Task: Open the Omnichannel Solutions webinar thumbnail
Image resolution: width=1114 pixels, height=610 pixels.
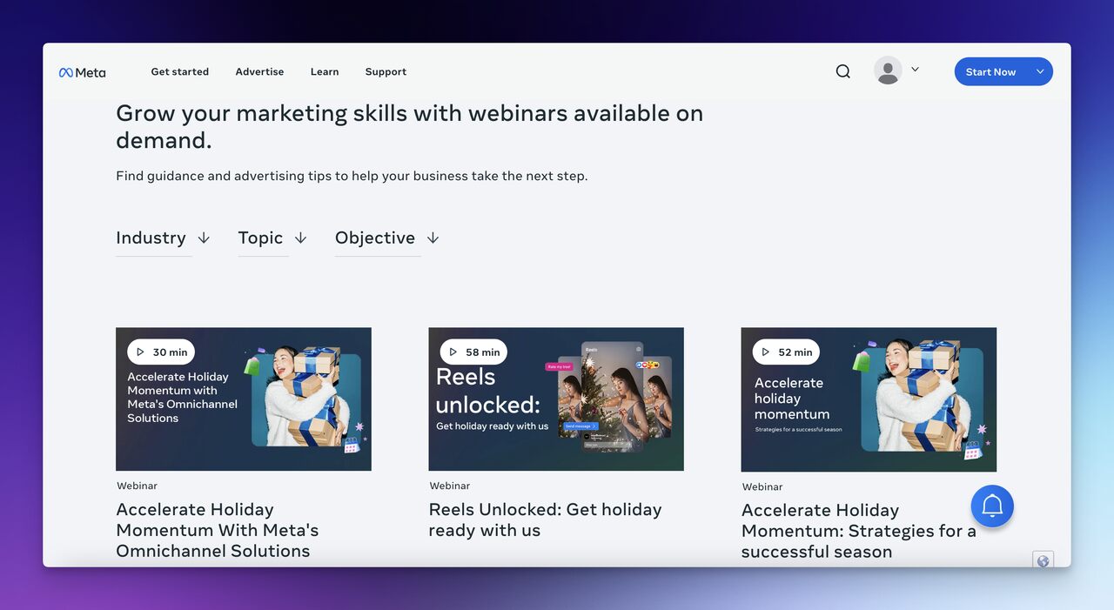Action: point(244,399)
